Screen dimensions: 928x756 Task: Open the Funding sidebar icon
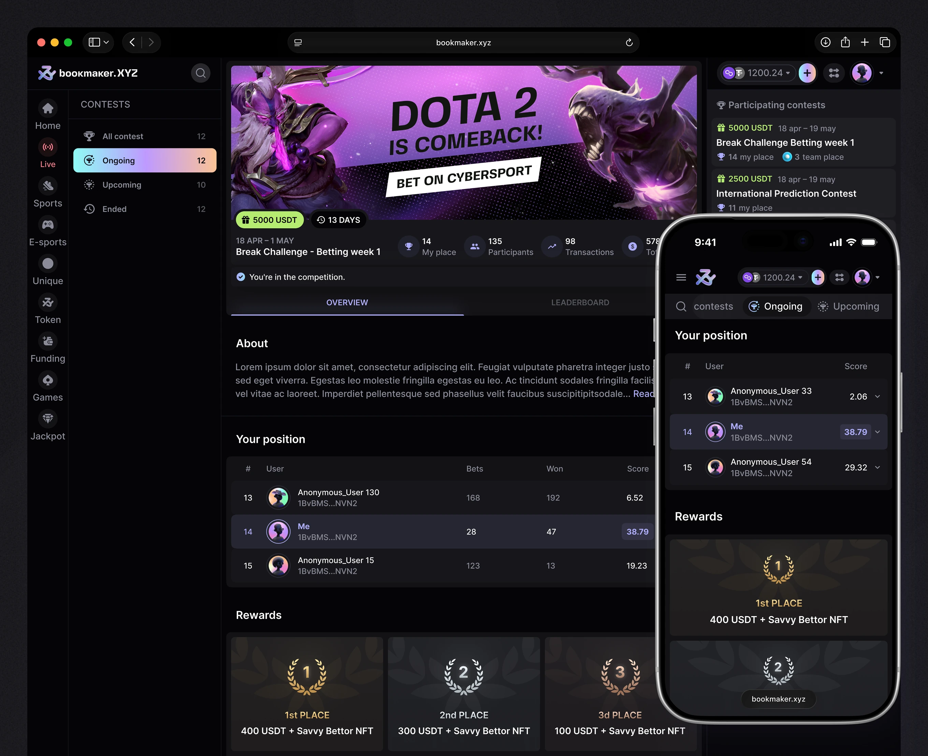48,341
